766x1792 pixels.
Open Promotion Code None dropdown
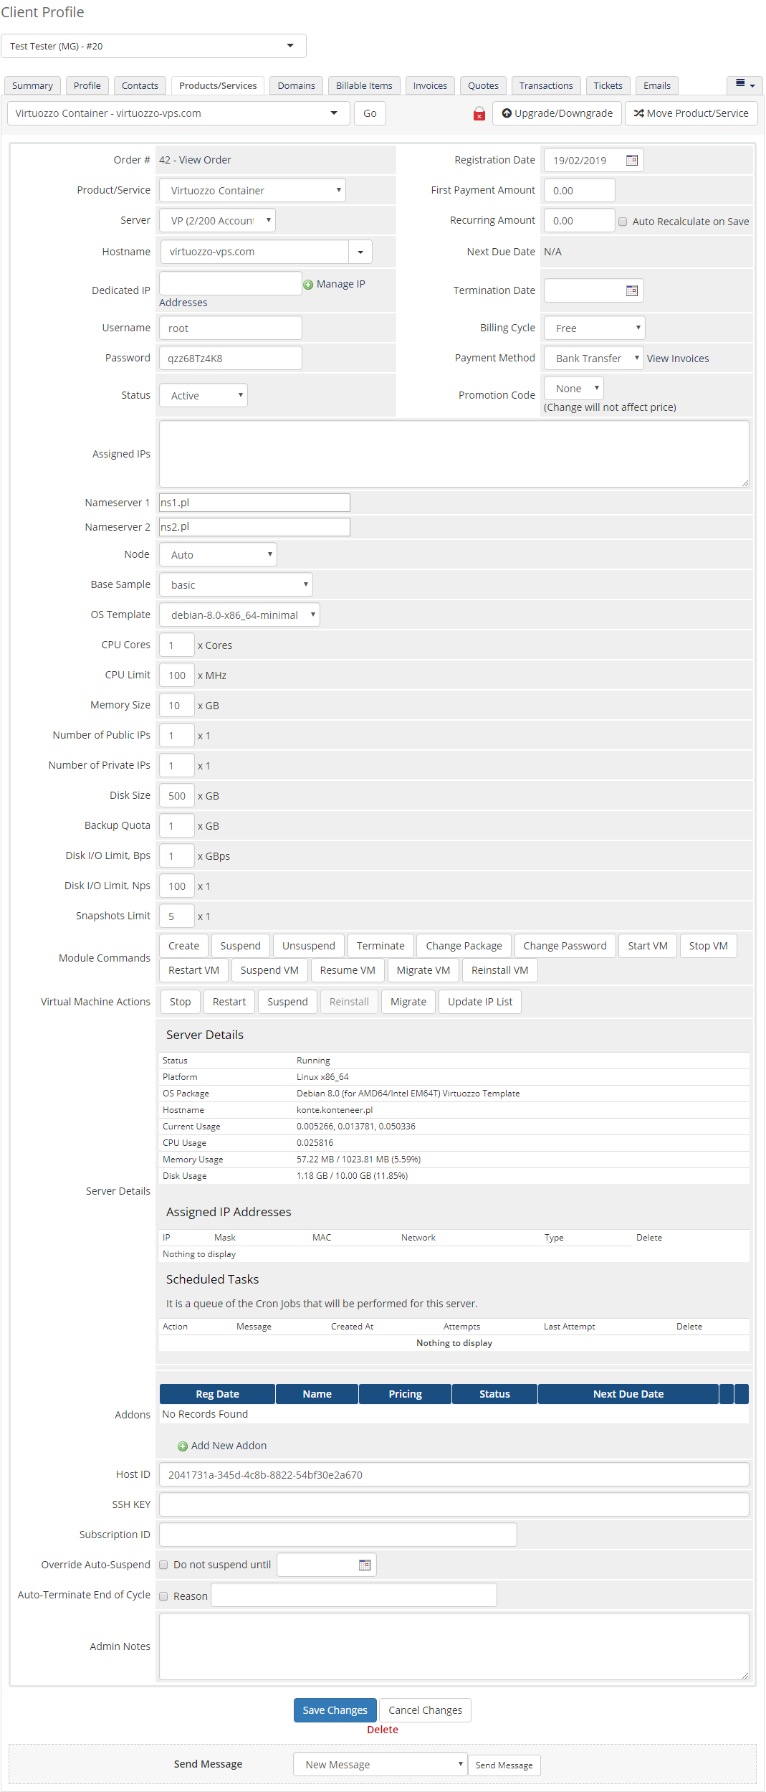(x=573, y=388)
